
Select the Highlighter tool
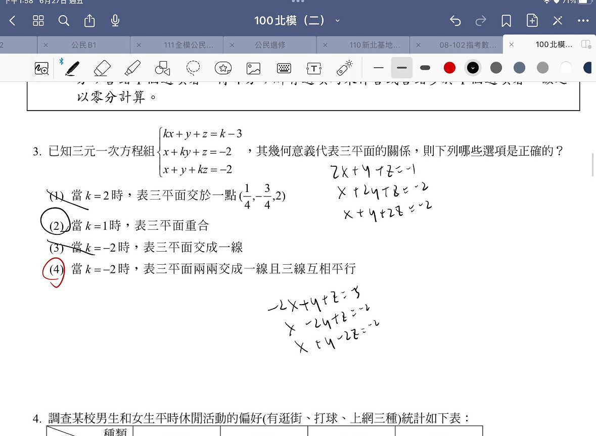click(x=132, y=68)
